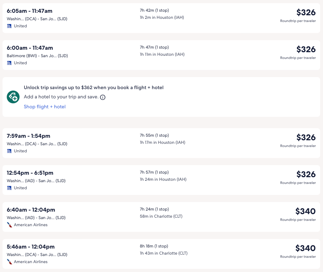323x272 pixels.
Task: Click the American Airlines logo on the 6:40am flight
Action: click(x=10, y=225)
